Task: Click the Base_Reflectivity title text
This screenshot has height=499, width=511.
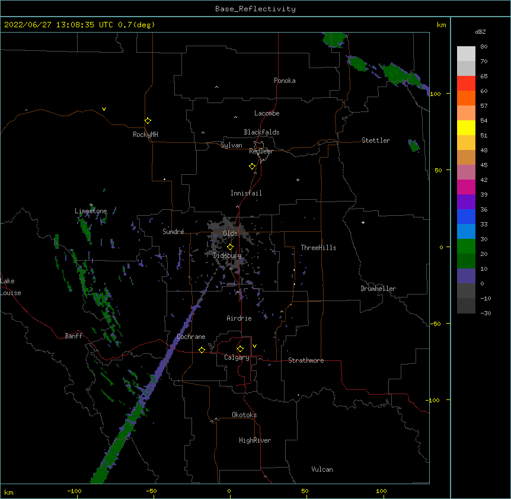Action: coord(255,9)
